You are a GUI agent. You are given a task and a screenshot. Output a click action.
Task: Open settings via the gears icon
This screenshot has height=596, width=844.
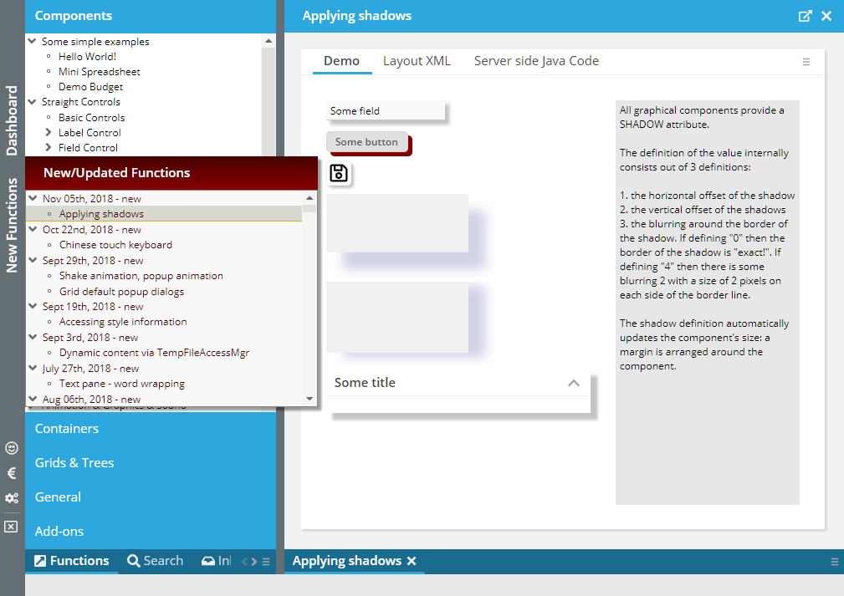coord(12,498)
